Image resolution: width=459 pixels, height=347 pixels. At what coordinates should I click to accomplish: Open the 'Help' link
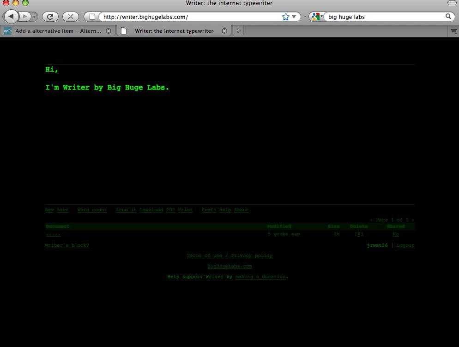point(225,210)
